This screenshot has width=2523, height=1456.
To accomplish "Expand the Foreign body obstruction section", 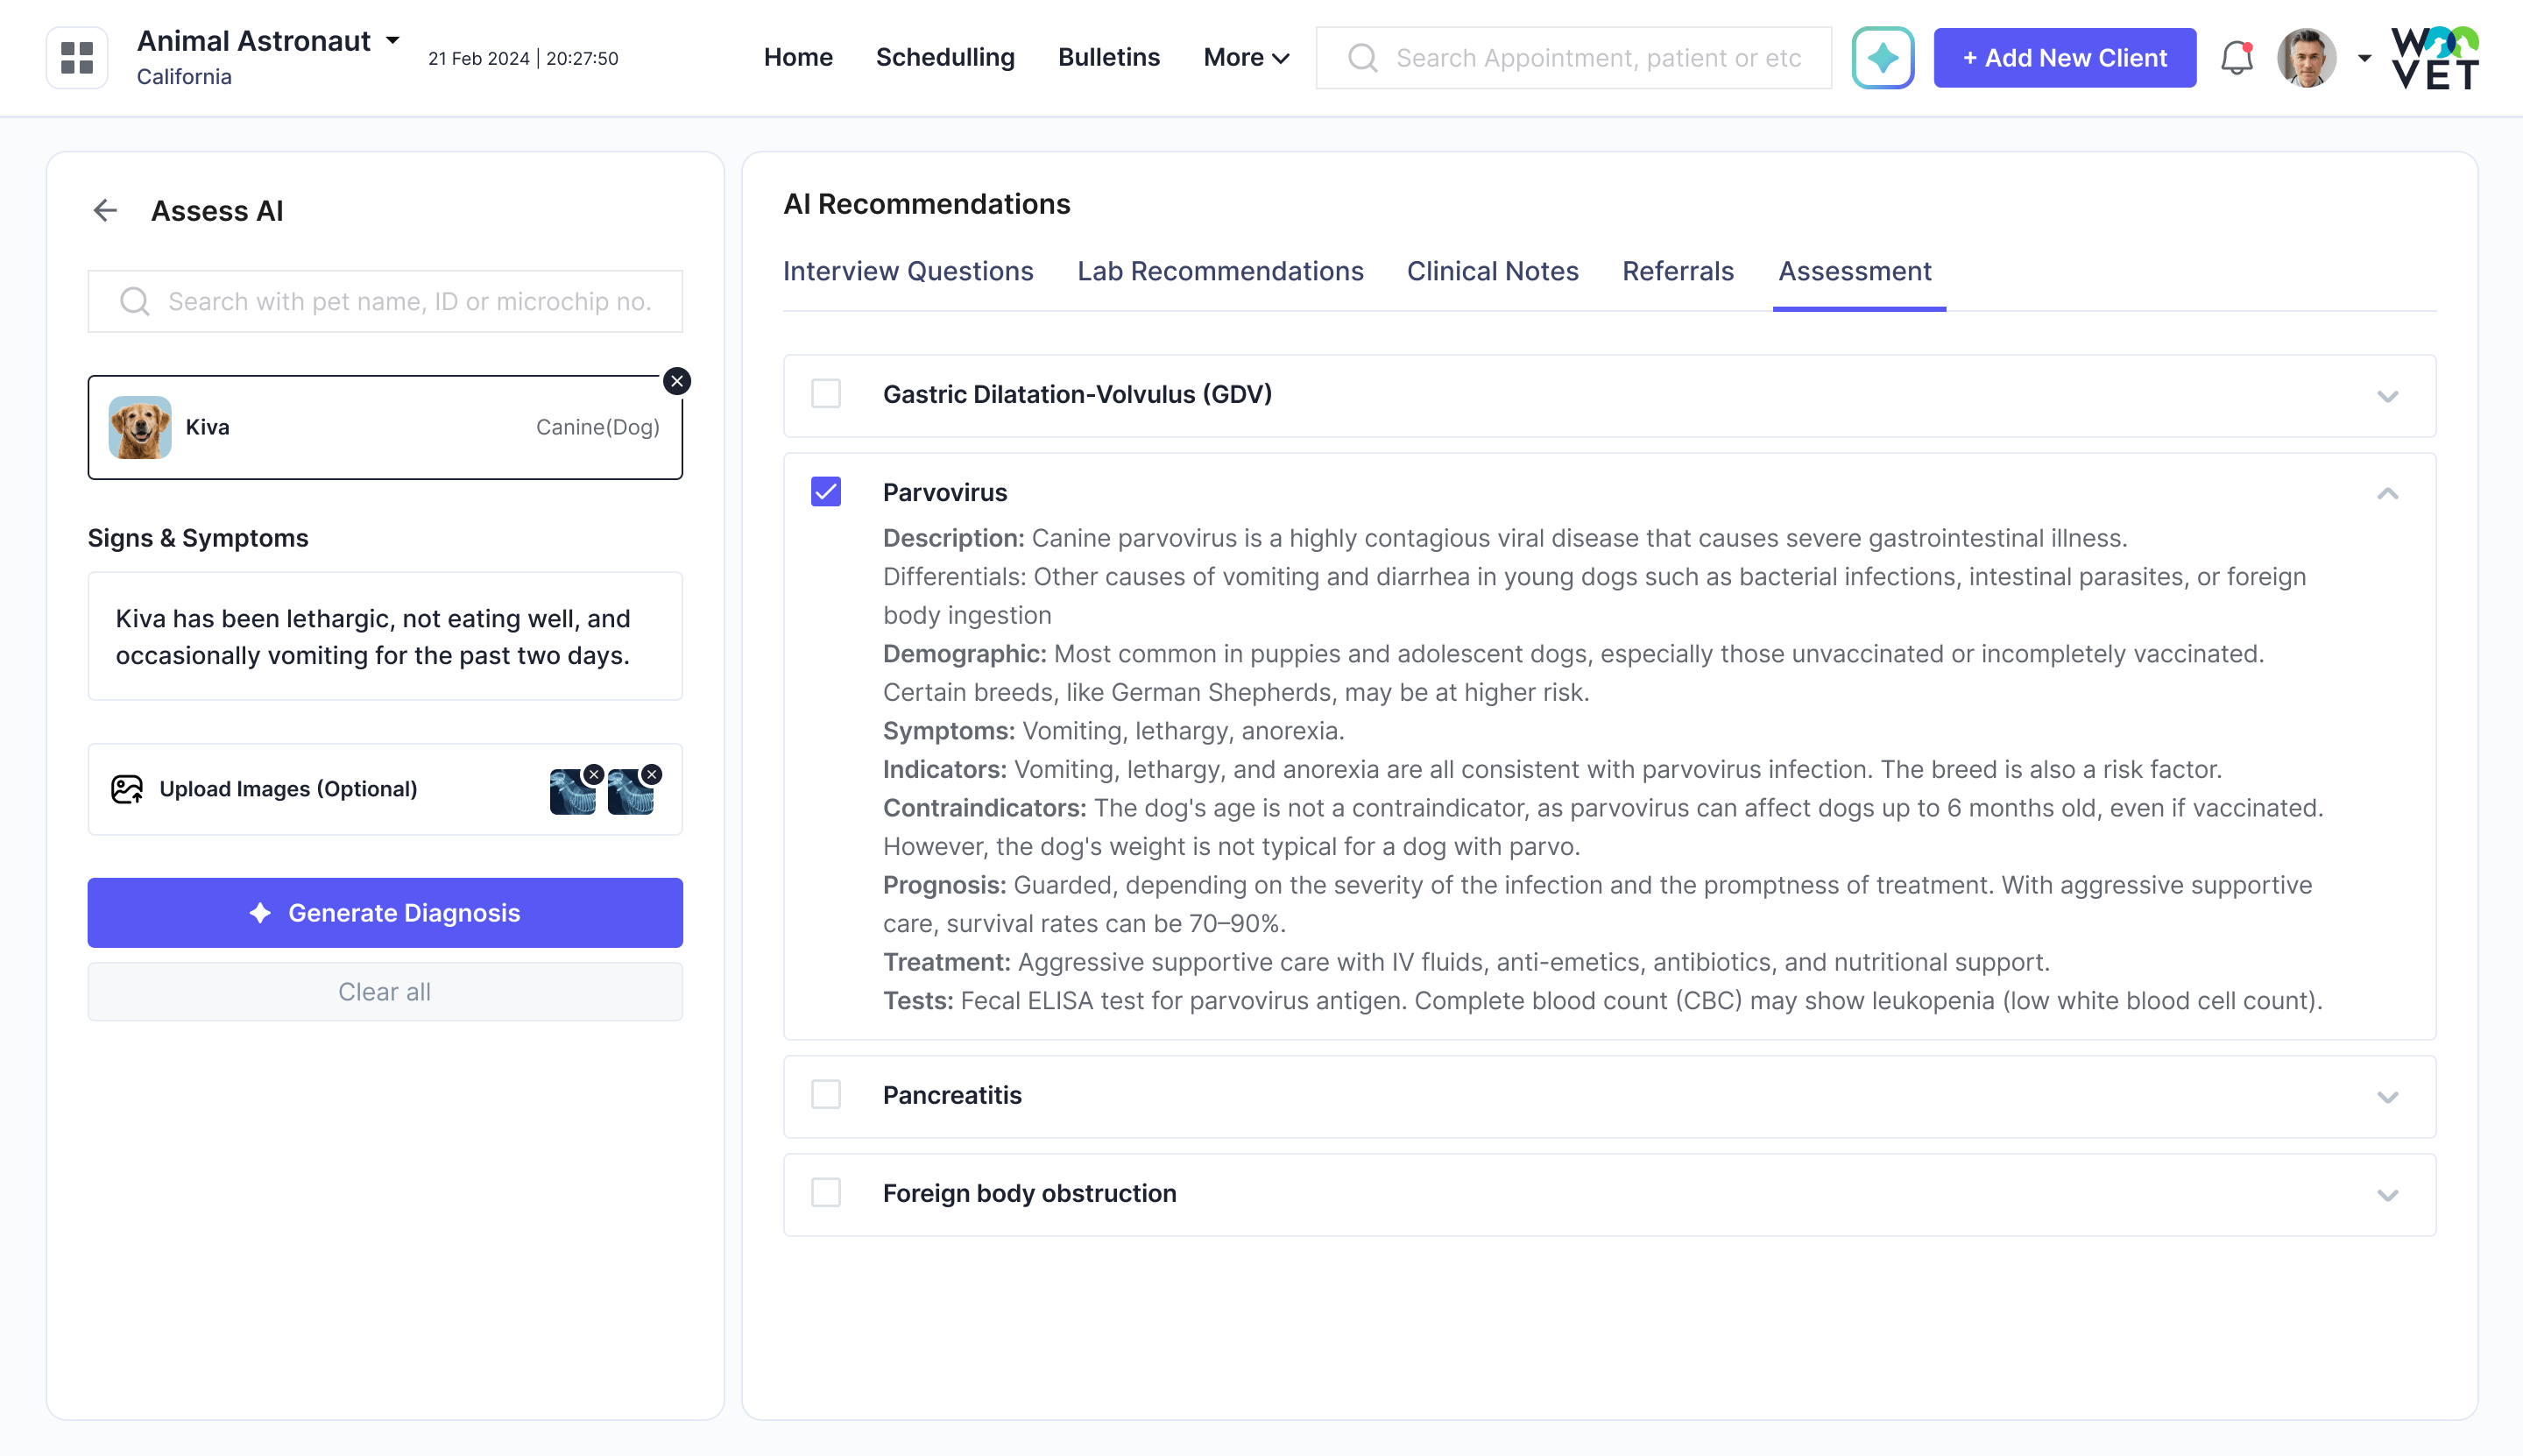I will 2388,1193.
